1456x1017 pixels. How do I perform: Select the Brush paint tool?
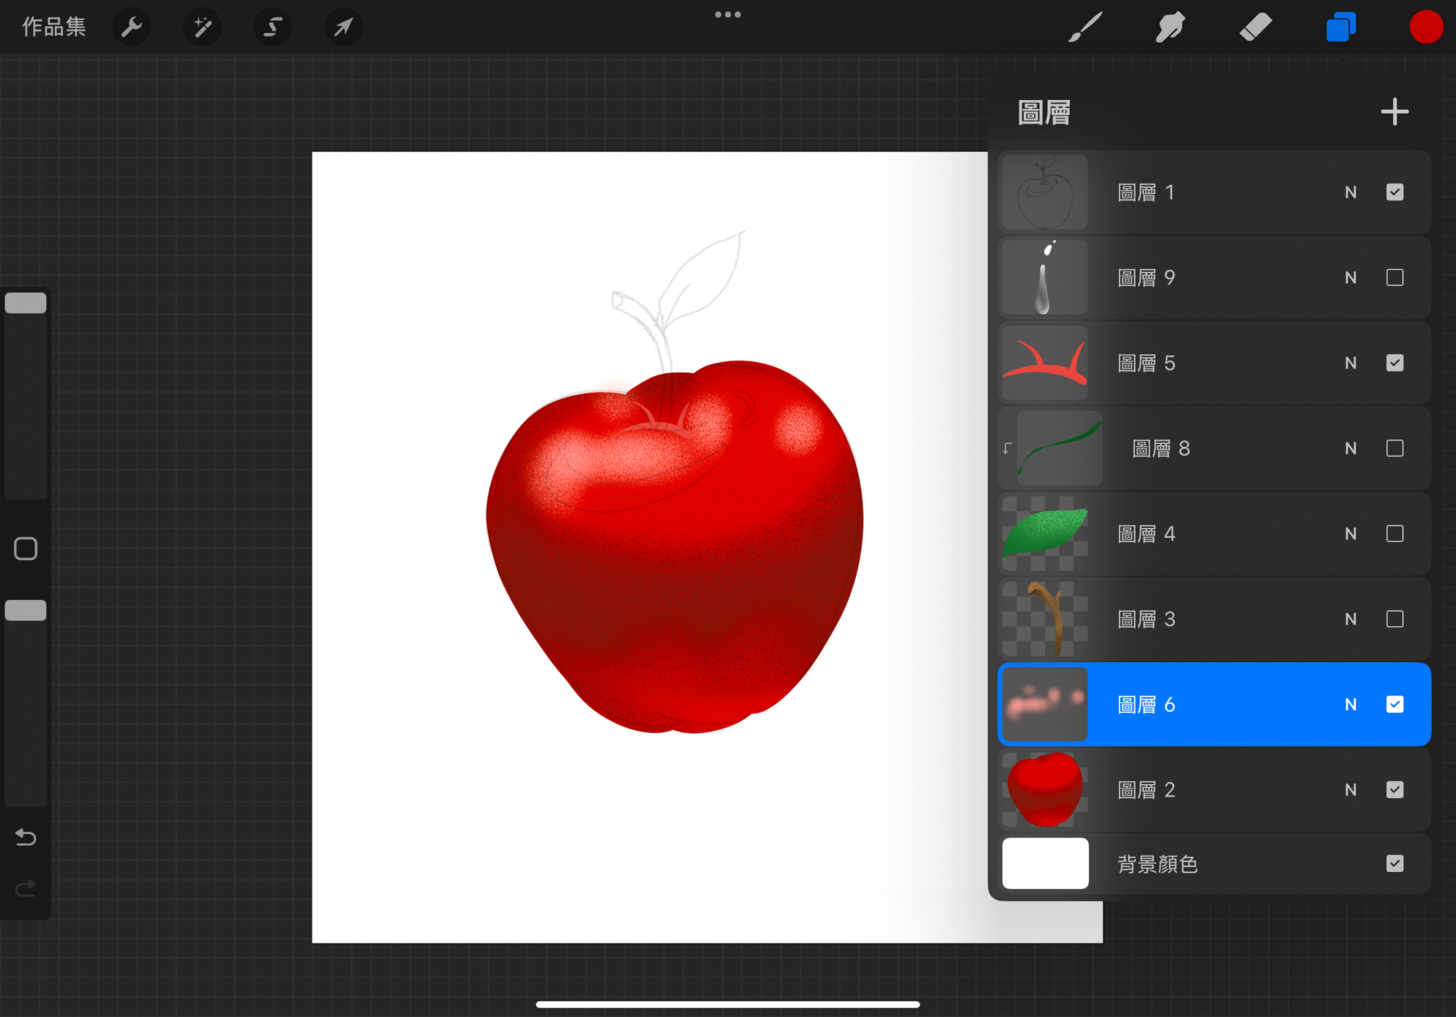point(1085,27)
